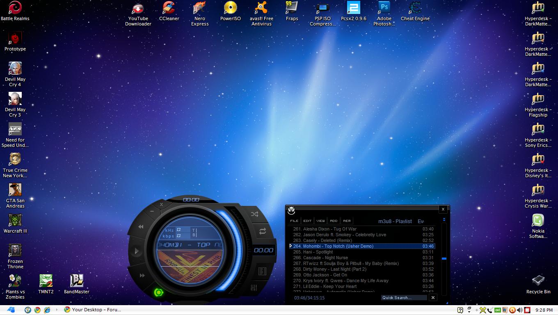
Task: Click the REM button in playlist
Action: pos(347,221)
